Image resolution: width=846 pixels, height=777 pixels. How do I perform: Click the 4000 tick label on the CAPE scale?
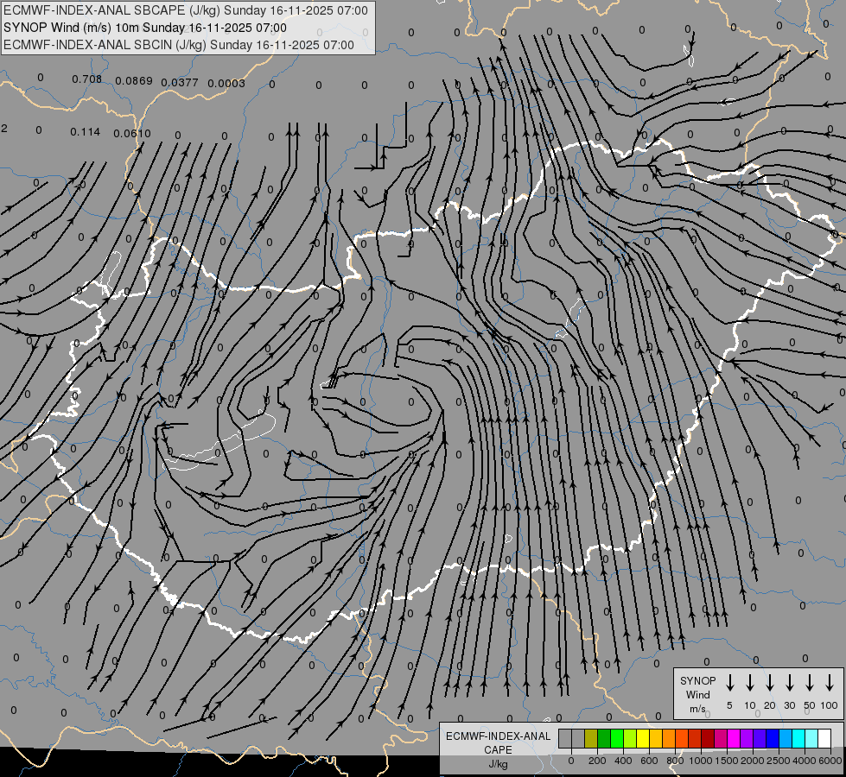pyautogui.click(x=805, y=761)
